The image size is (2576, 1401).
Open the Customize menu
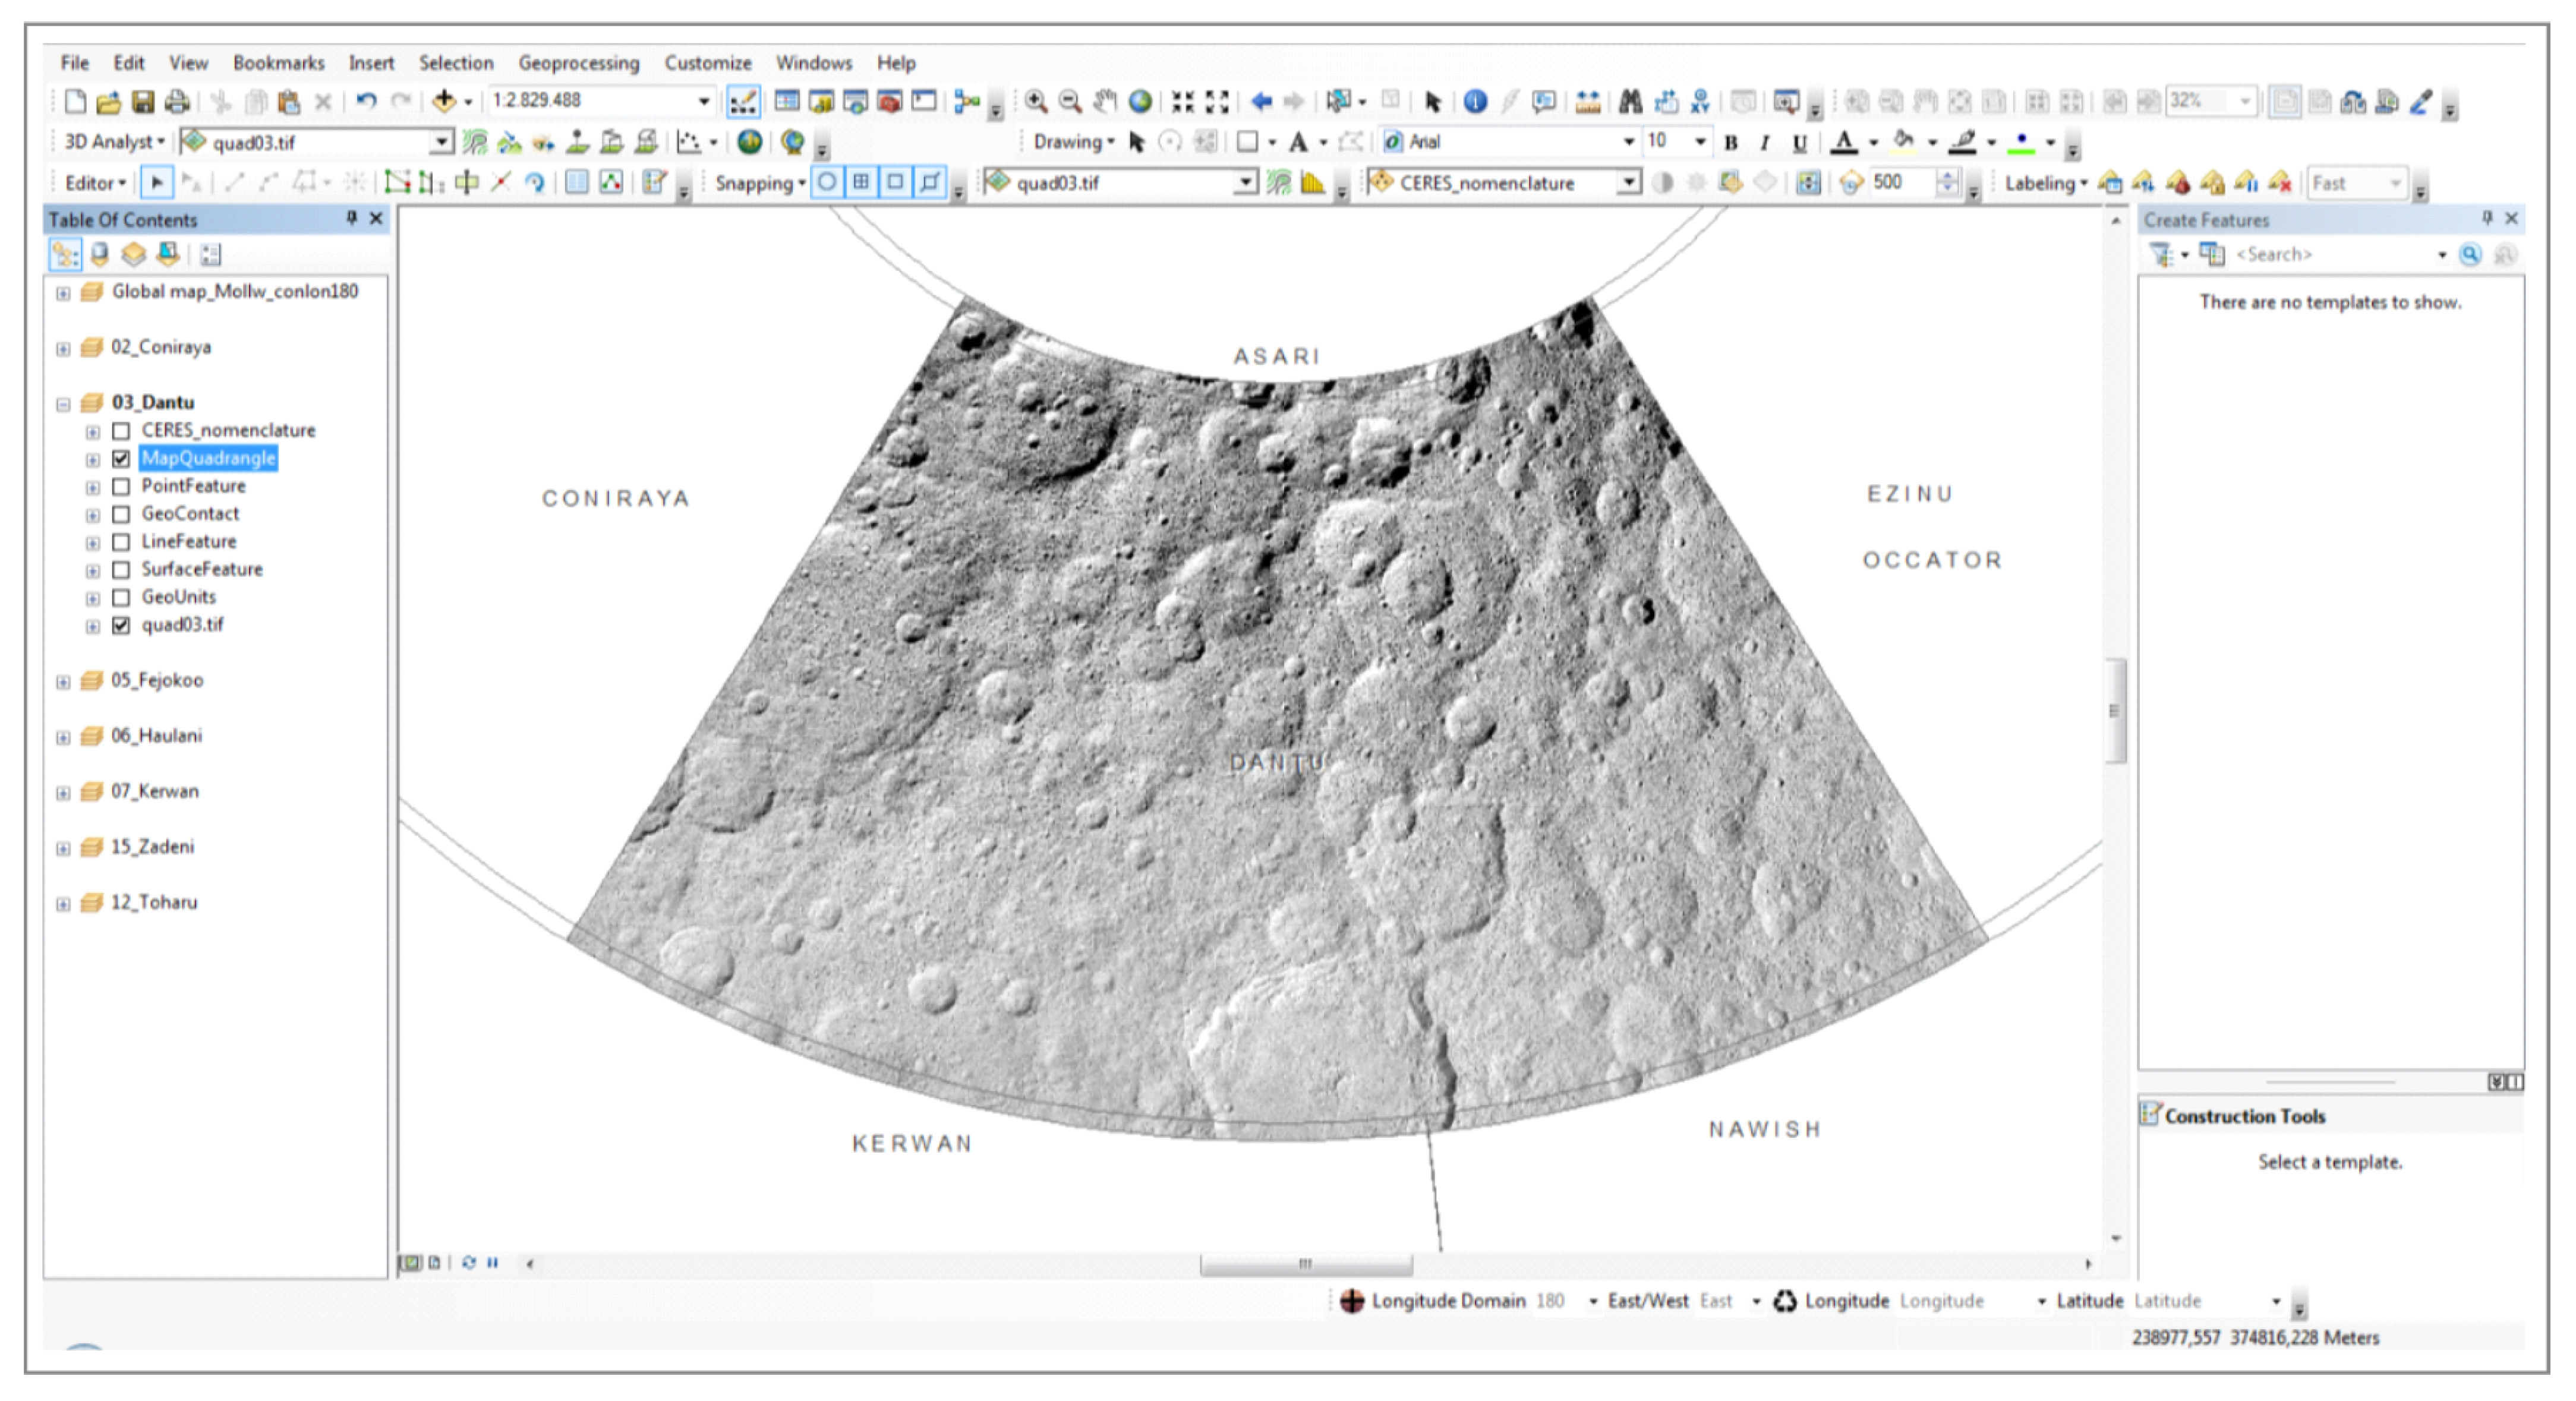click(x=708, y=63)
